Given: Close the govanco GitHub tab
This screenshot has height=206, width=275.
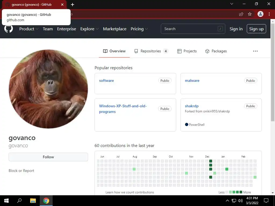Looking at the screenshot, I should (62, 5).
